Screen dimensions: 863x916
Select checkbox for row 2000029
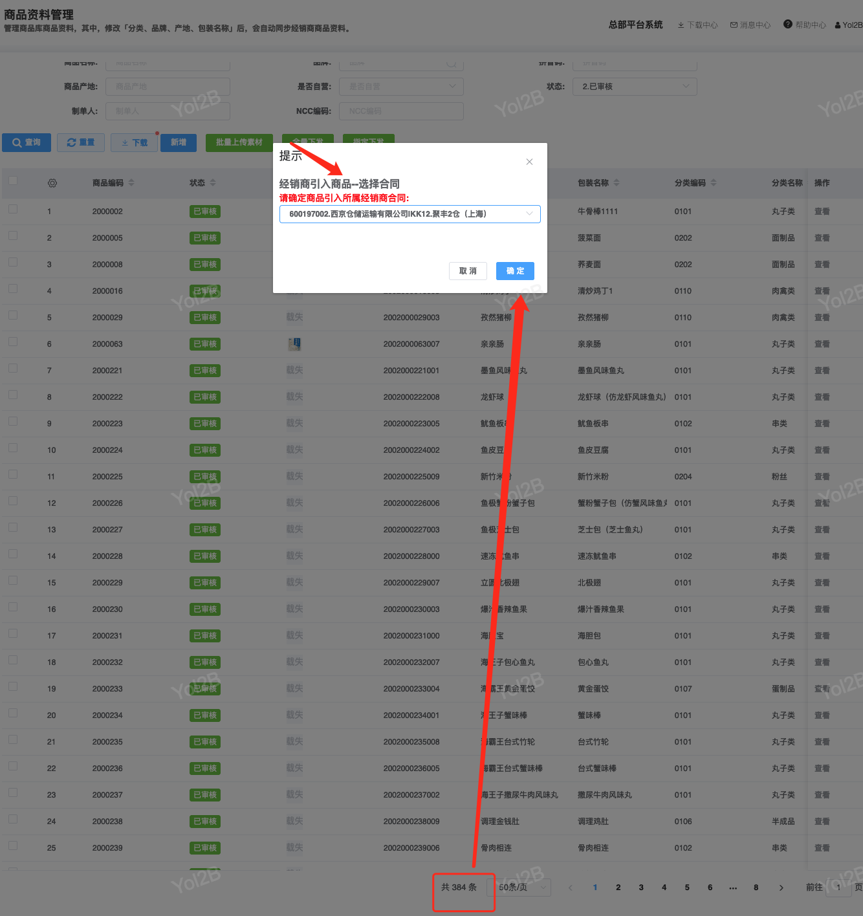(x=13, y=315)
